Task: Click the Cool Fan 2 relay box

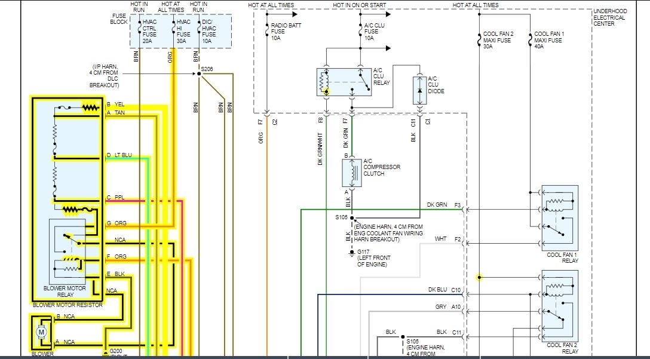Action: (x=560, y=305)
